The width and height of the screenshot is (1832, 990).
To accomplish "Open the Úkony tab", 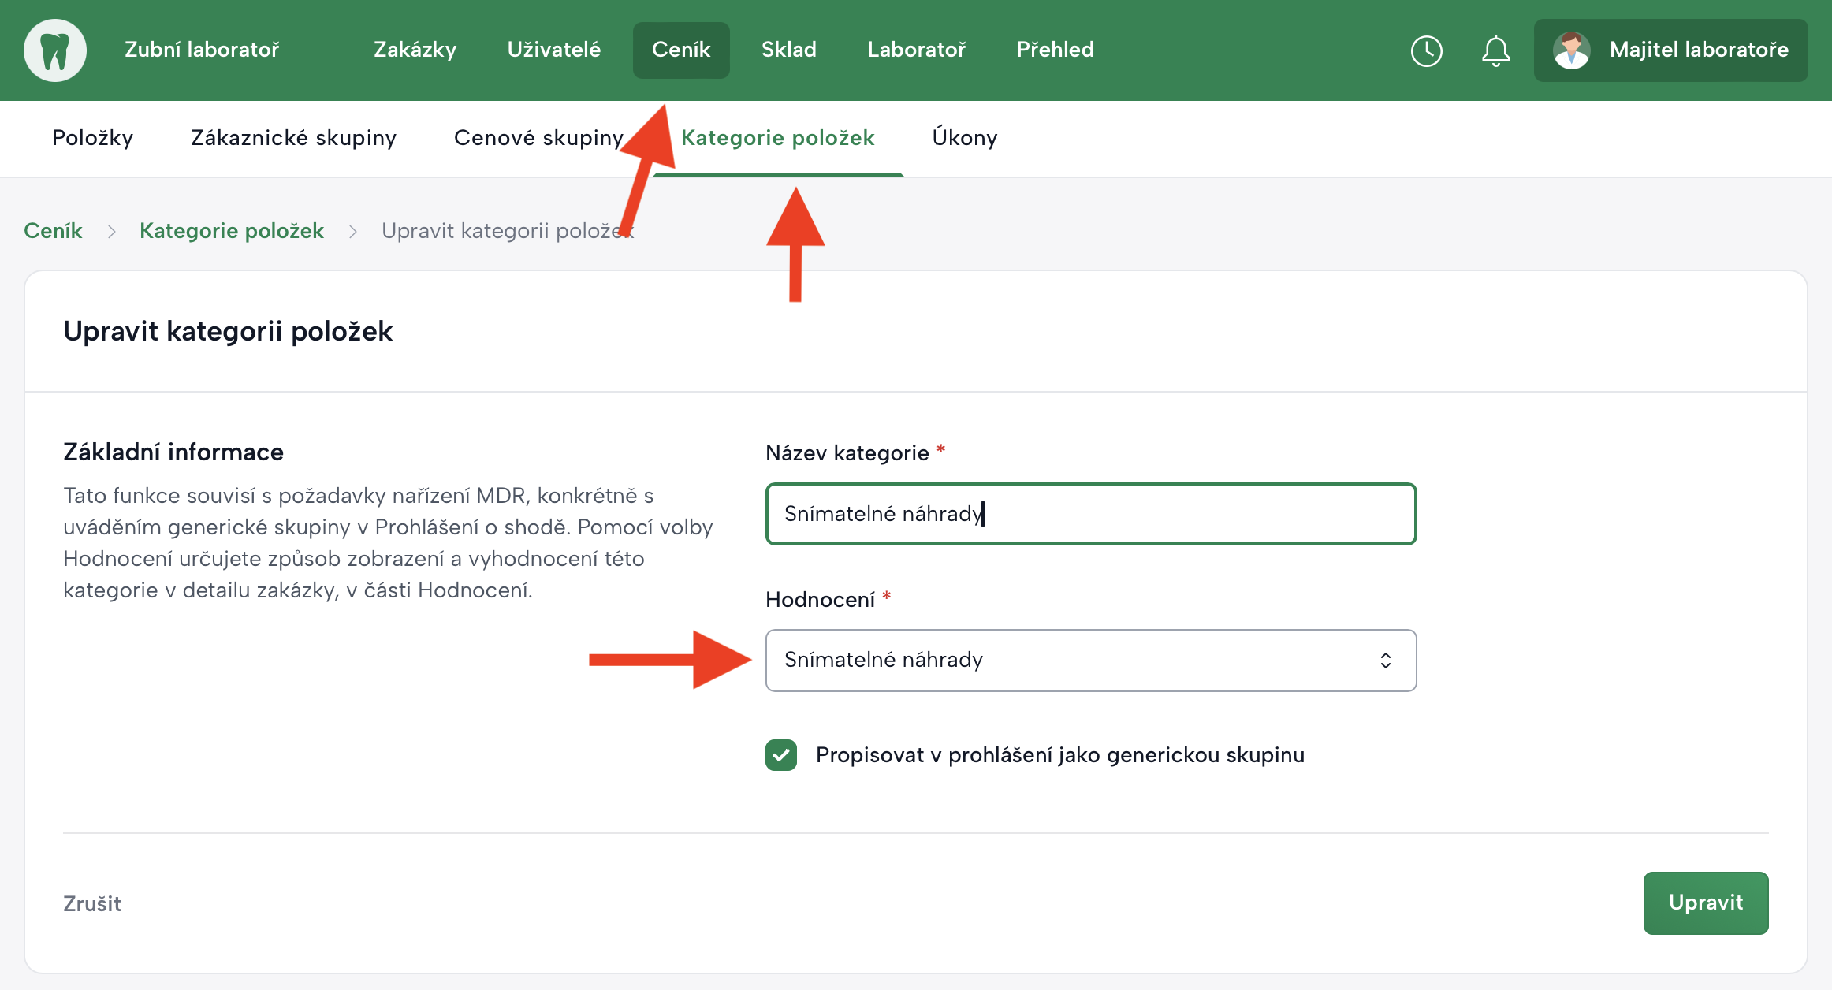I will coord(964,138).
